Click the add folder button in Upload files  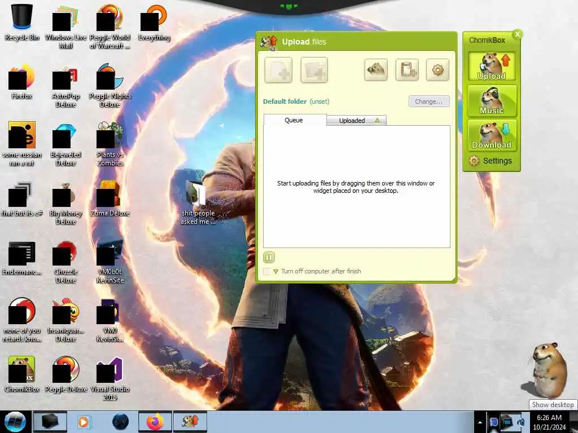pyautogui.click(x=314, y=70)
